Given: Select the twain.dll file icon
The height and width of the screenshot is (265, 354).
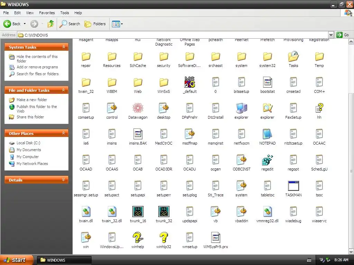Looking at the screenshot, I should coord(86,212).
